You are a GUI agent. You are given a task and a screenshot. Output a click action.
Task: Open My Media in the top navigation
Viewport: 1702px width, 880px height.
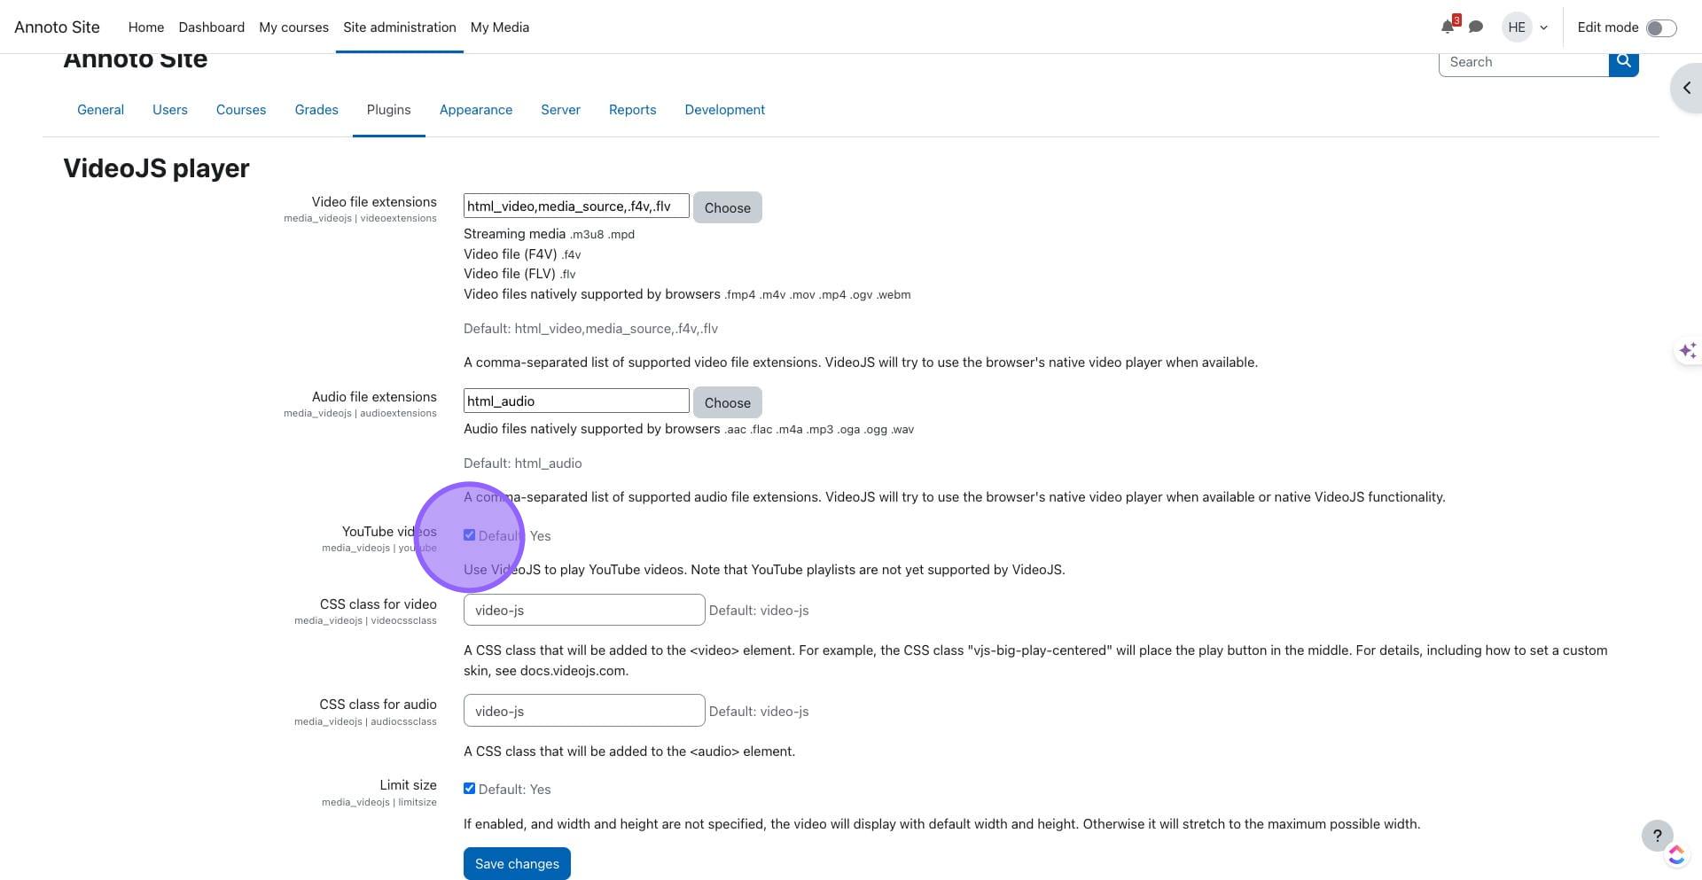[499, 27]
